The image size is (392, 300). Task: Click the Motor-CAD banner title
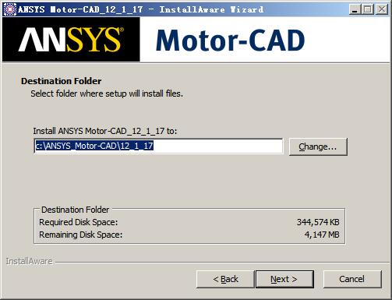[230, 41]
